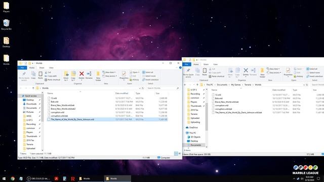This screenshot has height=182, width=324.
Task: Click Pin to Quick access in the My Games window
Action: (188, 73)
